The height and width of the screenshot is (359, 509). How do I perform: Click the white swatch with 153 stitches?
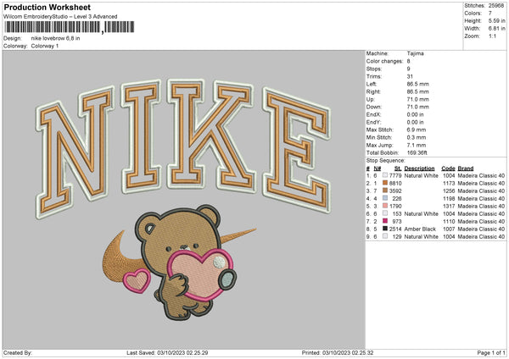[385, 213]
